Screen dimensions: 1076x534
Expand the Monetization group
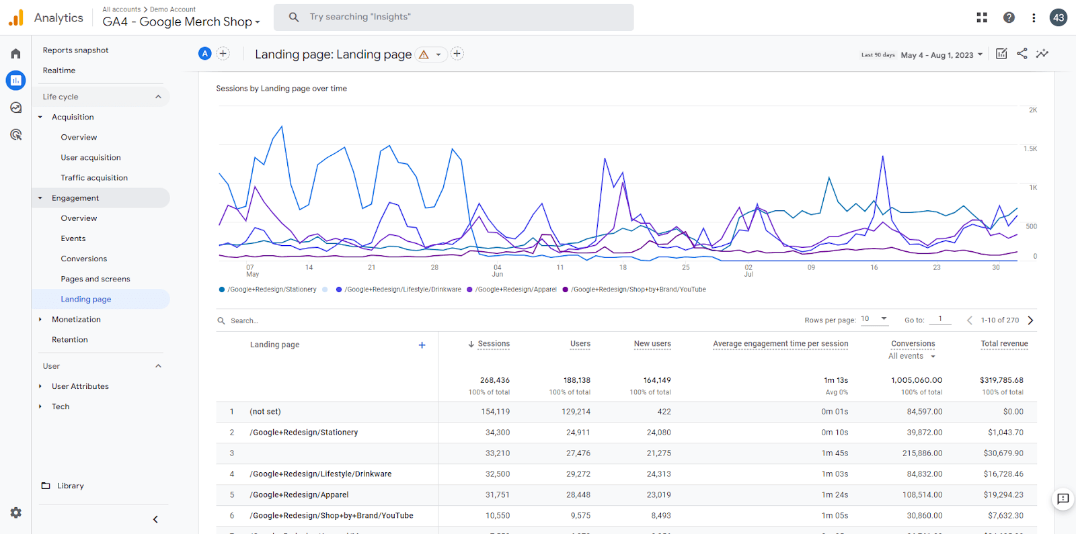(40, 320)
